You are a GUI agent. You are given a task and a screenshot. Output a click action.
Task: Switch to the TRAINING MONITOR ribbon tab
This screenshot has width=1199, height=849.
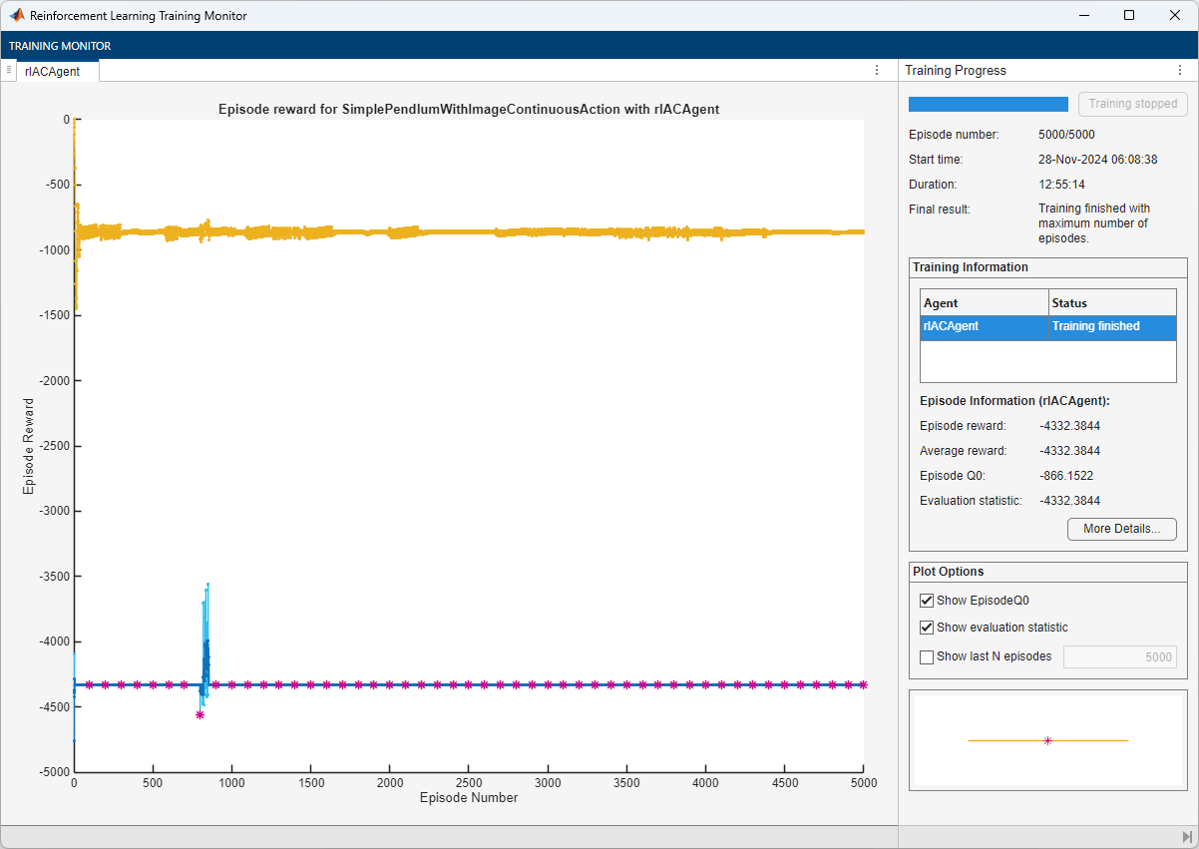click(60, 46)
